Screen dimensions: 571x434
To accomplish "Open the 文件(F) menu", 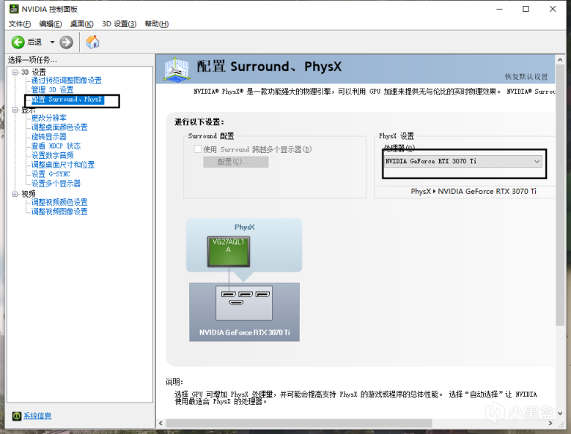I will [x=20, y=24].
